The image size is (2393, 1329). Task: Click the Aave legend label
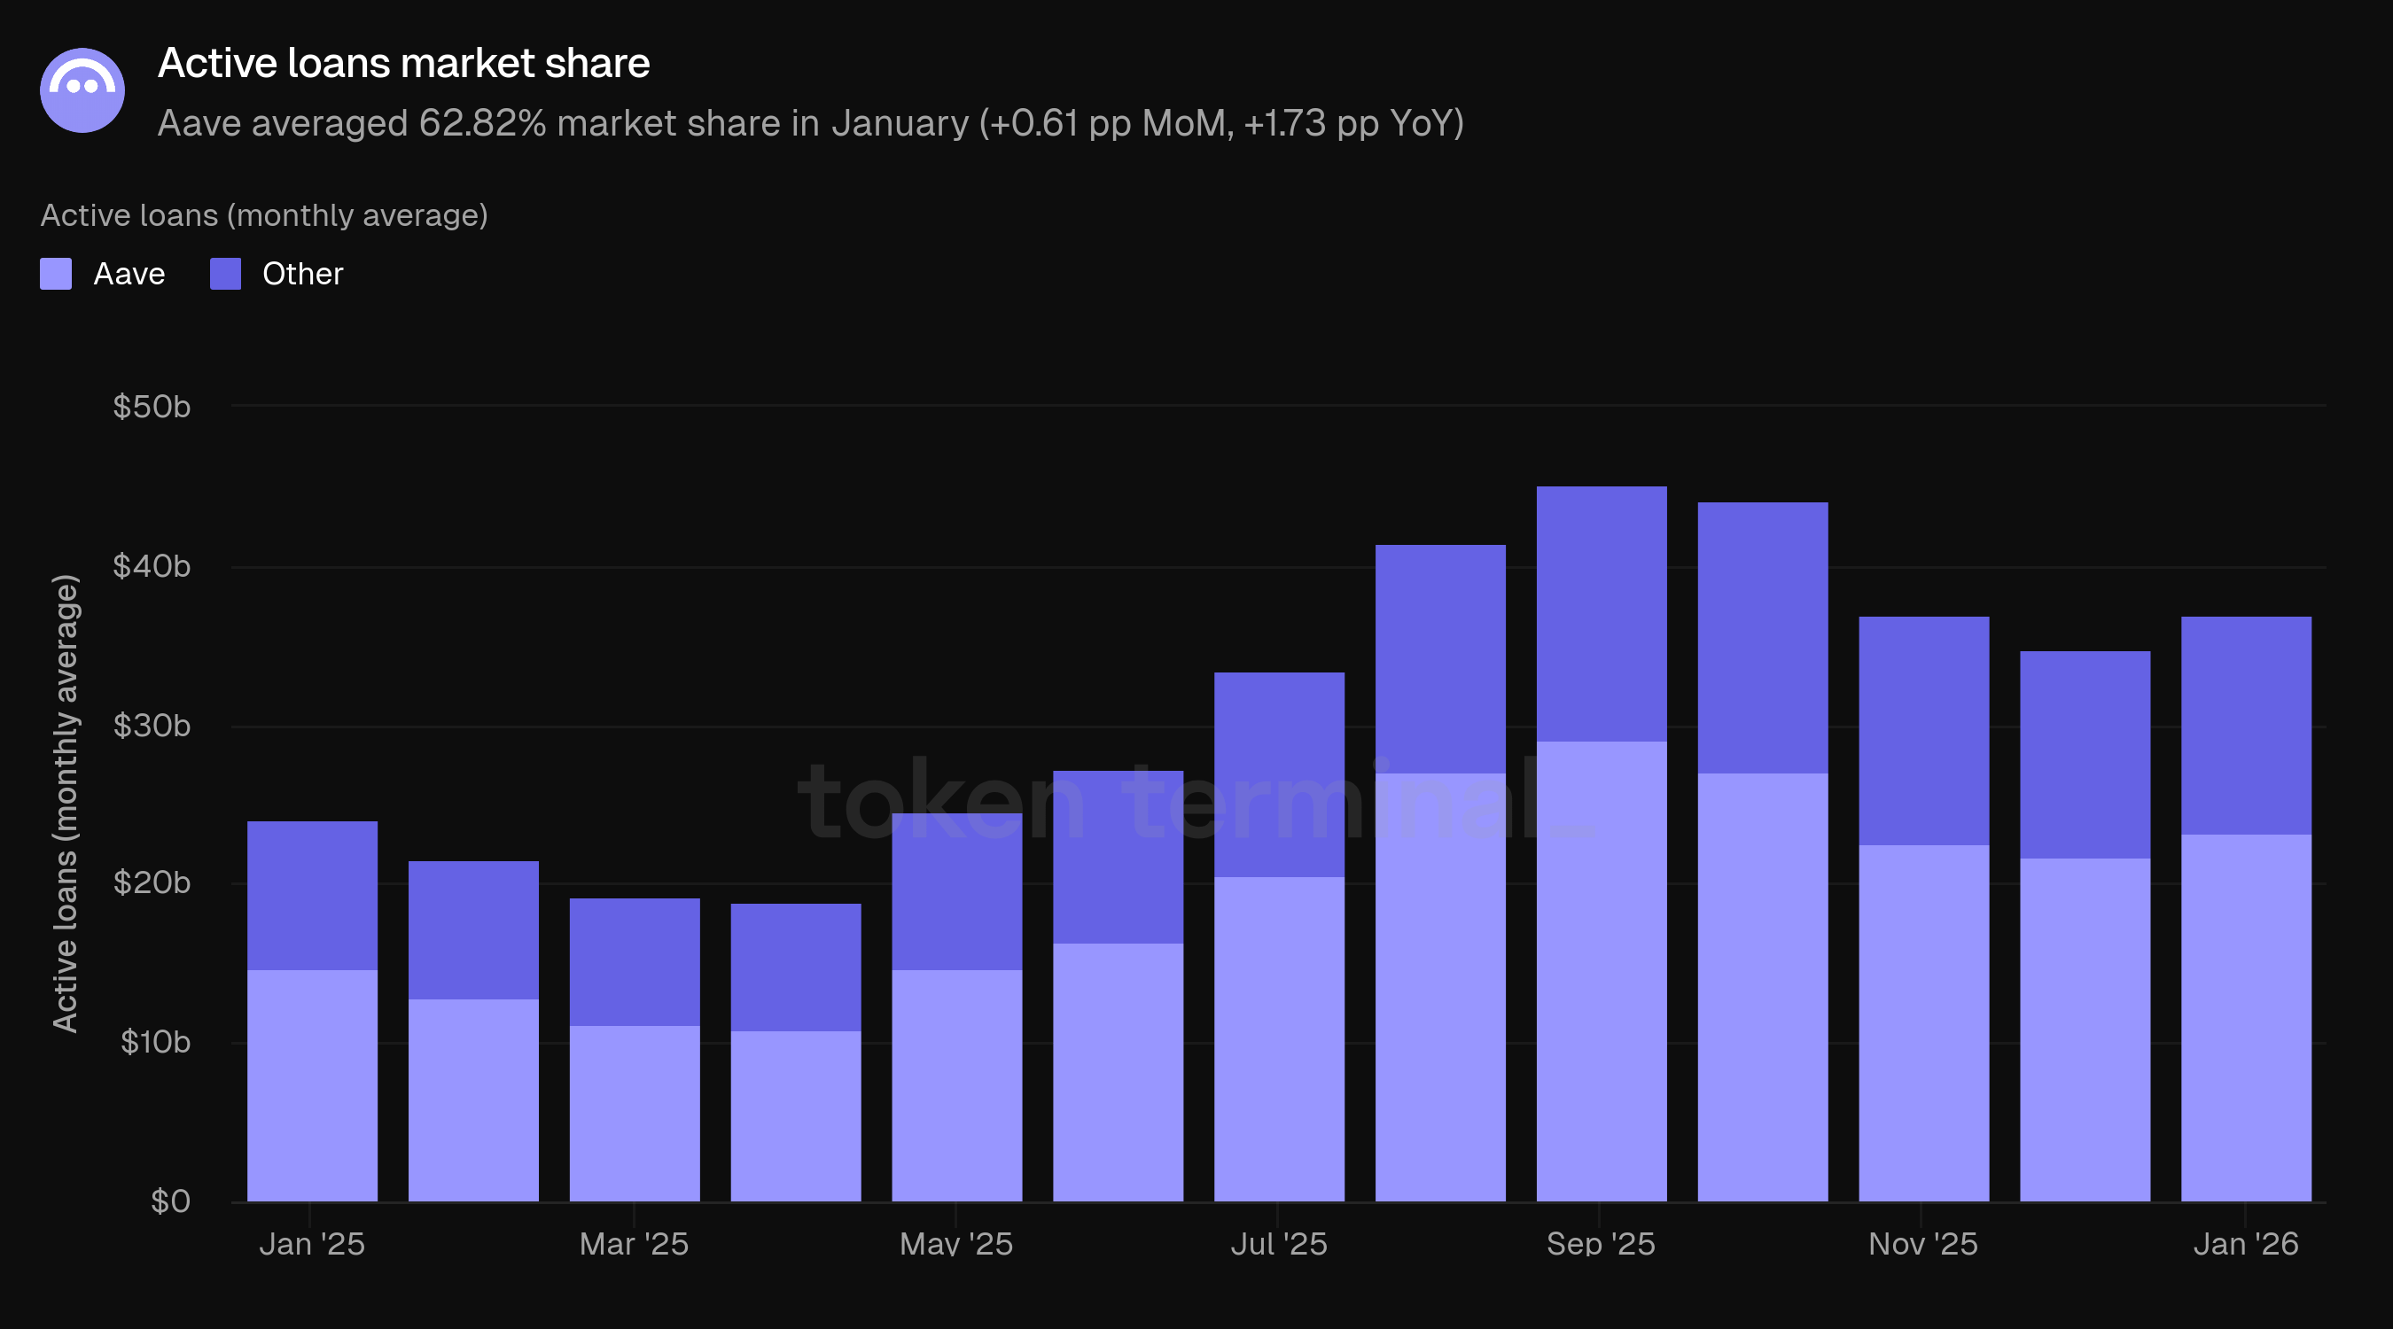[129, 274]
